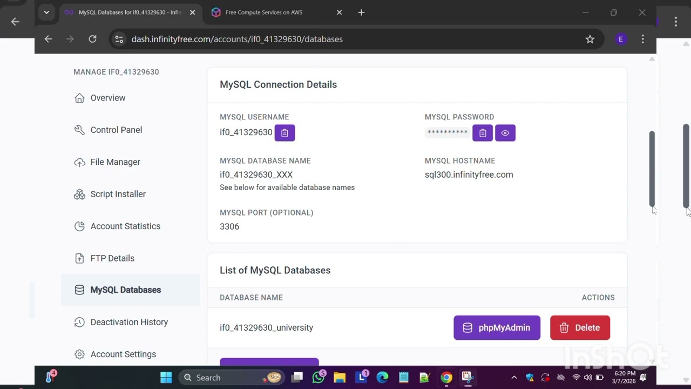Image resolution: width=691 pixels, height=389 pixels.
Task: Delete the if0_41329630_university database
Action: pos(580,328)
